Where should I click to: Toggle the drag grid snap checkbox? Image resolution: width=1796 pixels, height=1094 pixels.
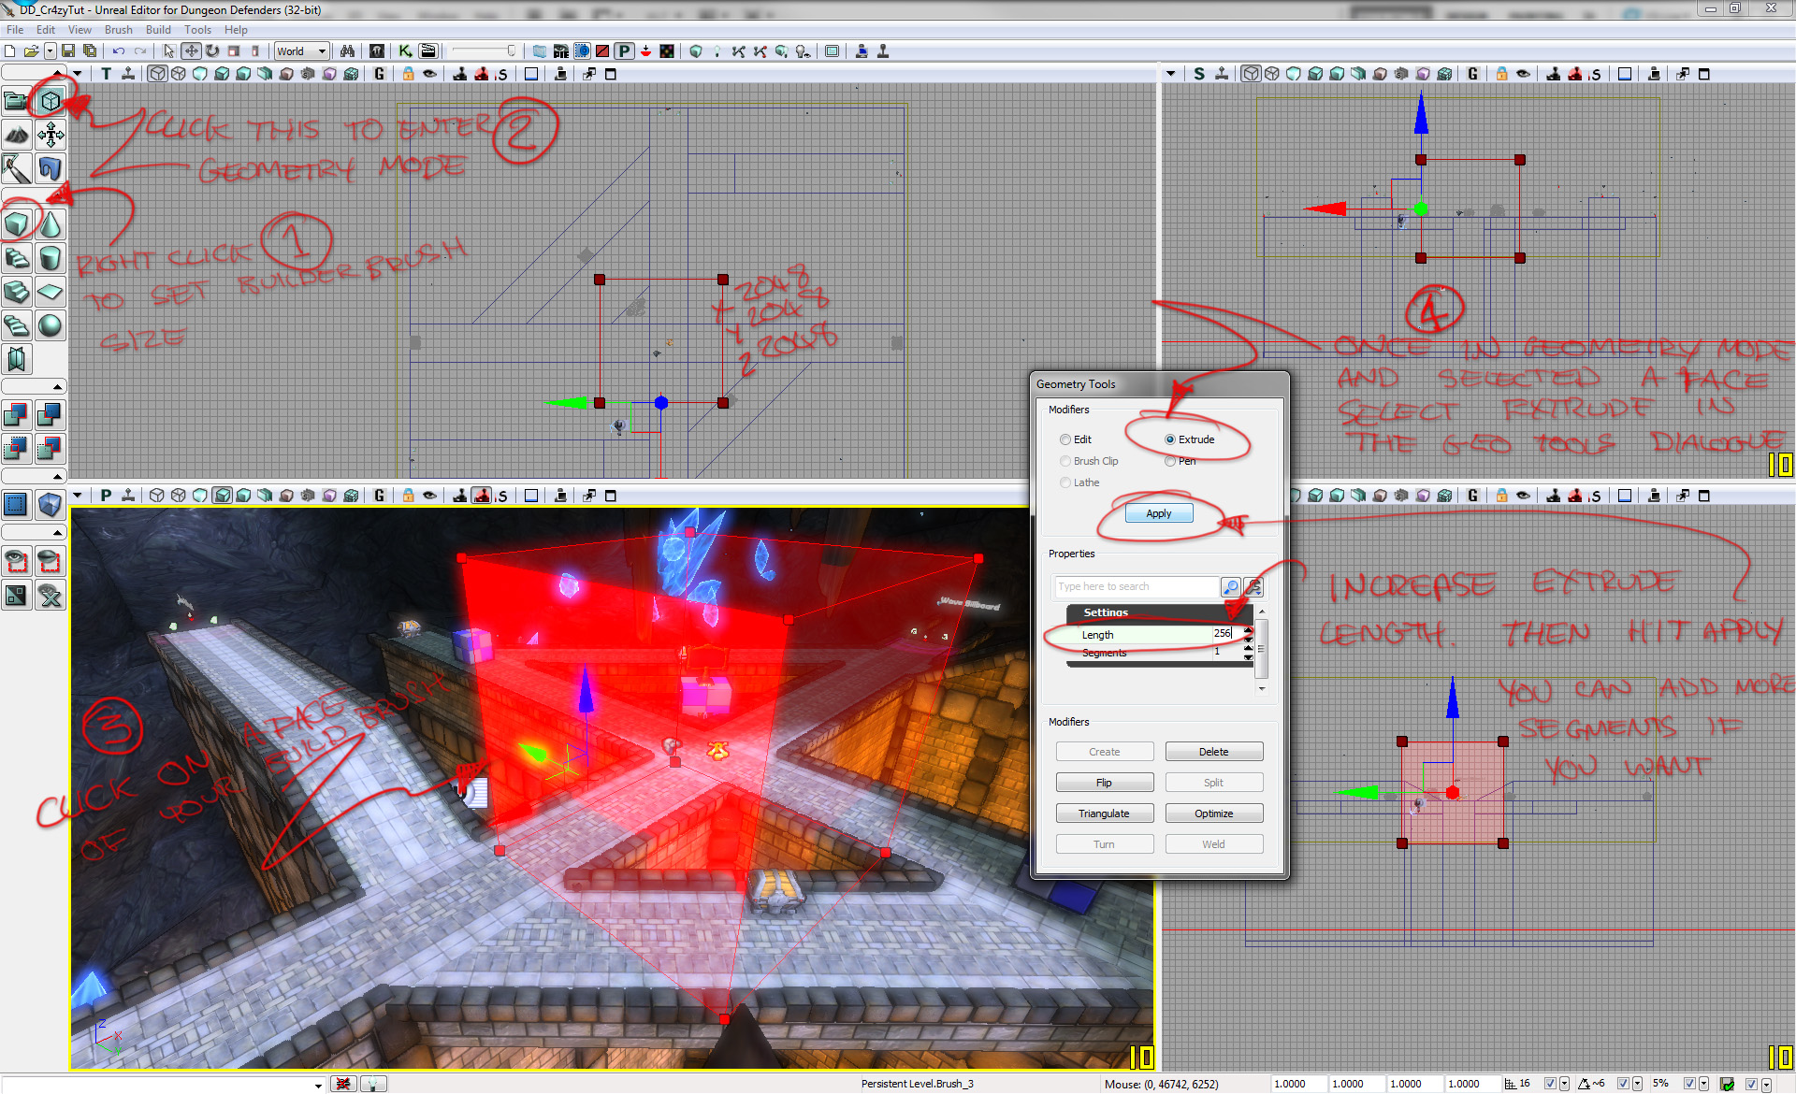point(1549,1084)
